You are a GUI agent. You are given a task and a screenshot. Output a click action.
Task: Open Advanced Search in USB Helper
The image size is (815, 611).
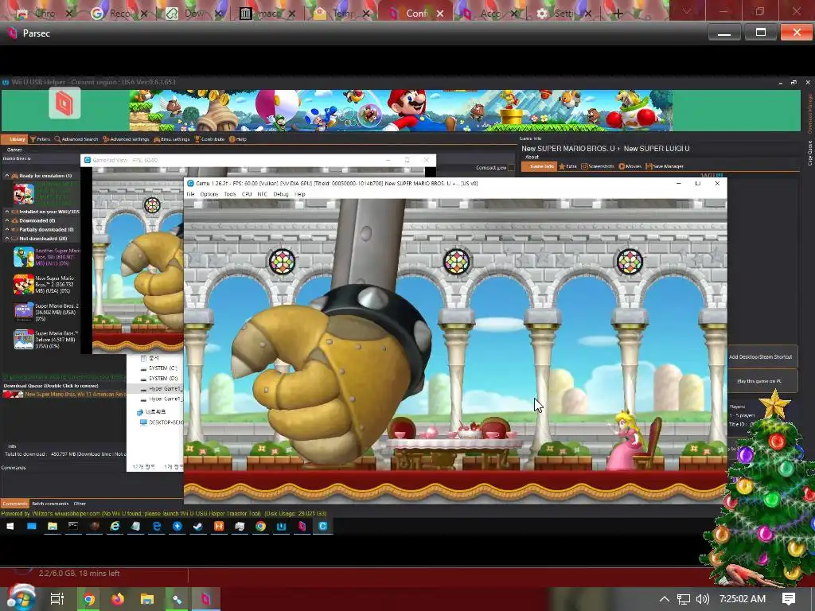click(76, 139)
